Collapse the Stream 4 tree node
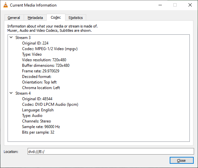 click(11, 93)
